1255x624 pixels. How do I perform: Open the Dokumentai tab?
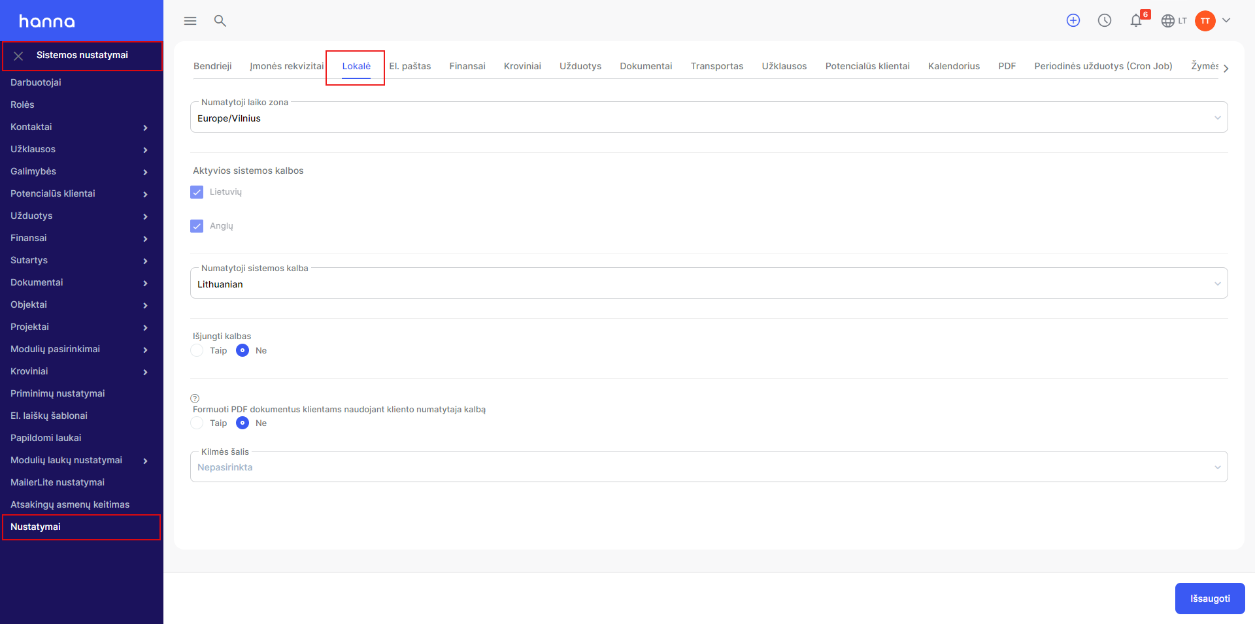(x=646, y=66)
